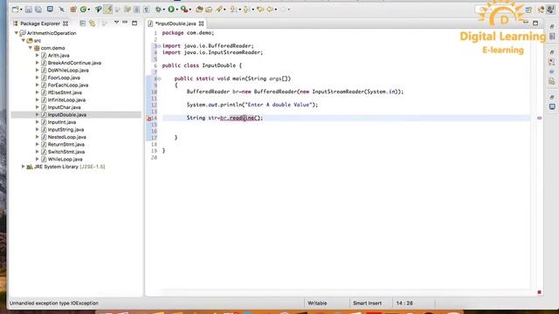The height and width of the screenshot is (314, 559).
Task: Select SwitchStmt.java in the tree
Action: pos(66,152)
